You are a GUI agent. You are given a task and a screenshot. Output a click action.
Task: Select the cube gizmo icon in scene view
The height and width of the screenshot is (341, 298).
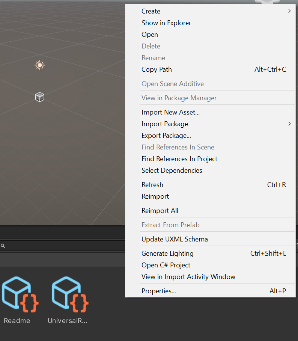40,97
